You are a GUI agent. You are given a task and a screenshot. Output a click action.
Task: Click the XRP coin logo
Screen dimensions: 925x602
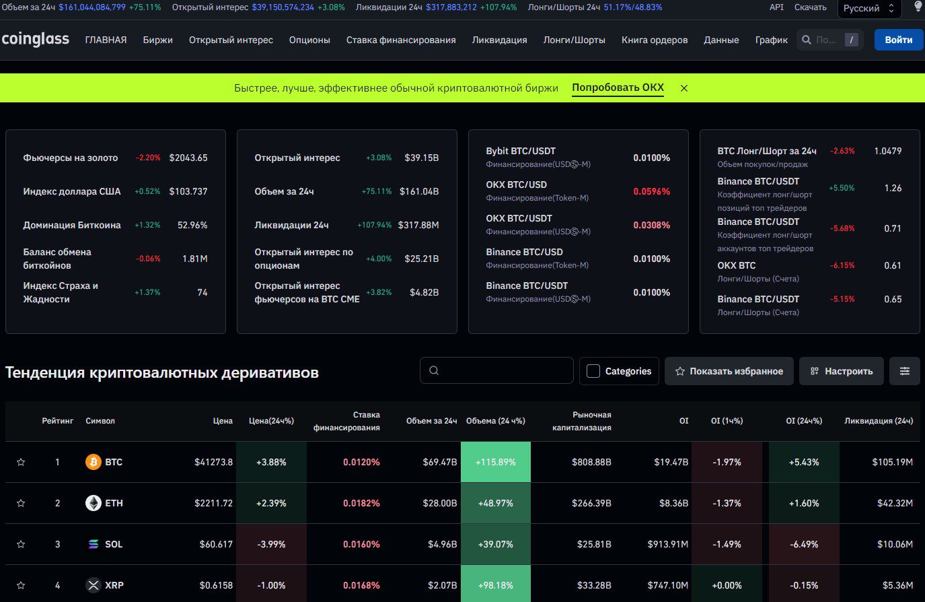click(93, 585)
